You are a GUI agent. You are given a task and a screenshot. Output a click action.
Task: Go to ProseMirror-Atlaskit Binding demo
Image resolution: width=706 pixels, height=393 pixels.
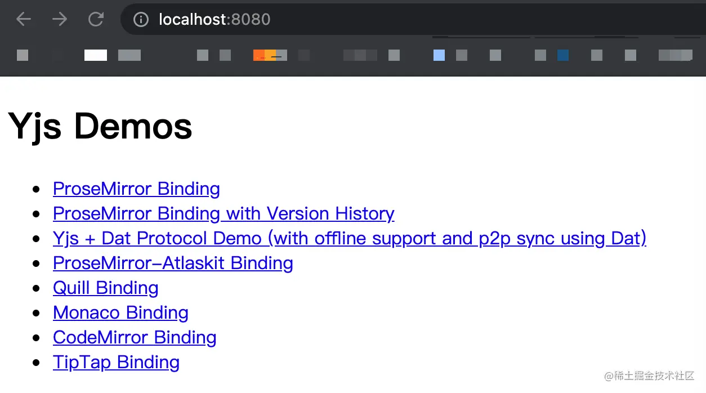point(173,263)
